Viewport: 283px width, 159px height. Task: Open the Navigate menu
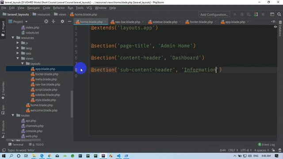click(x=34, y=8)
